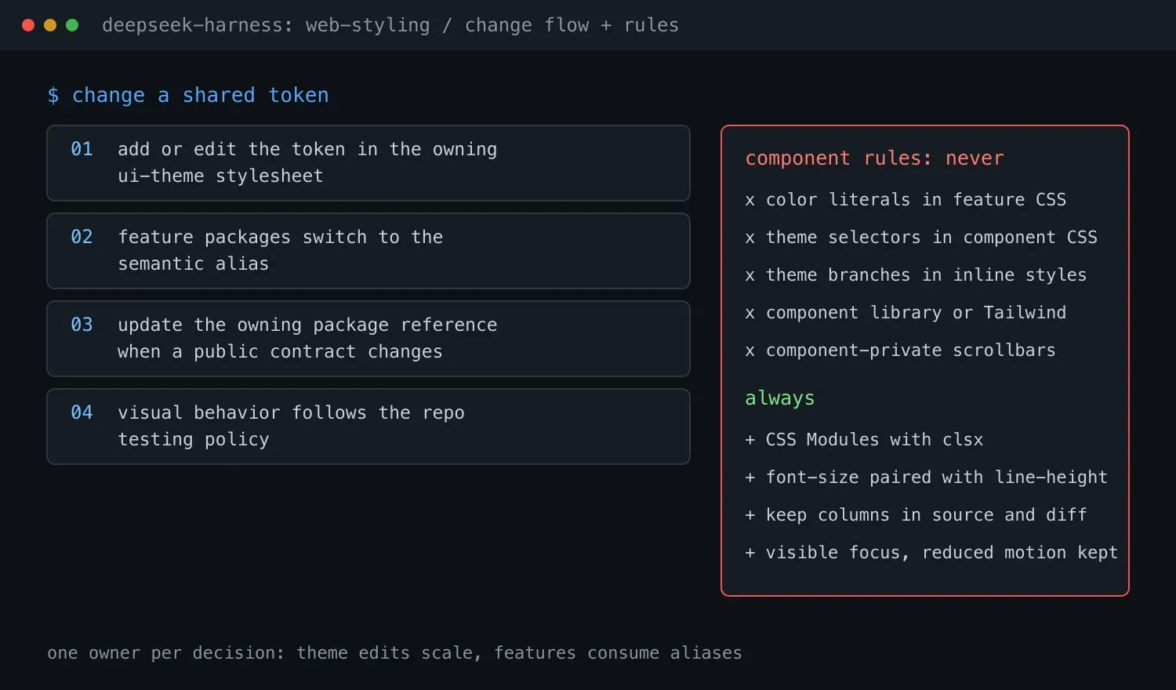
Task: Select the "$ change a shared token" prompt line
Action: point(188,96)
